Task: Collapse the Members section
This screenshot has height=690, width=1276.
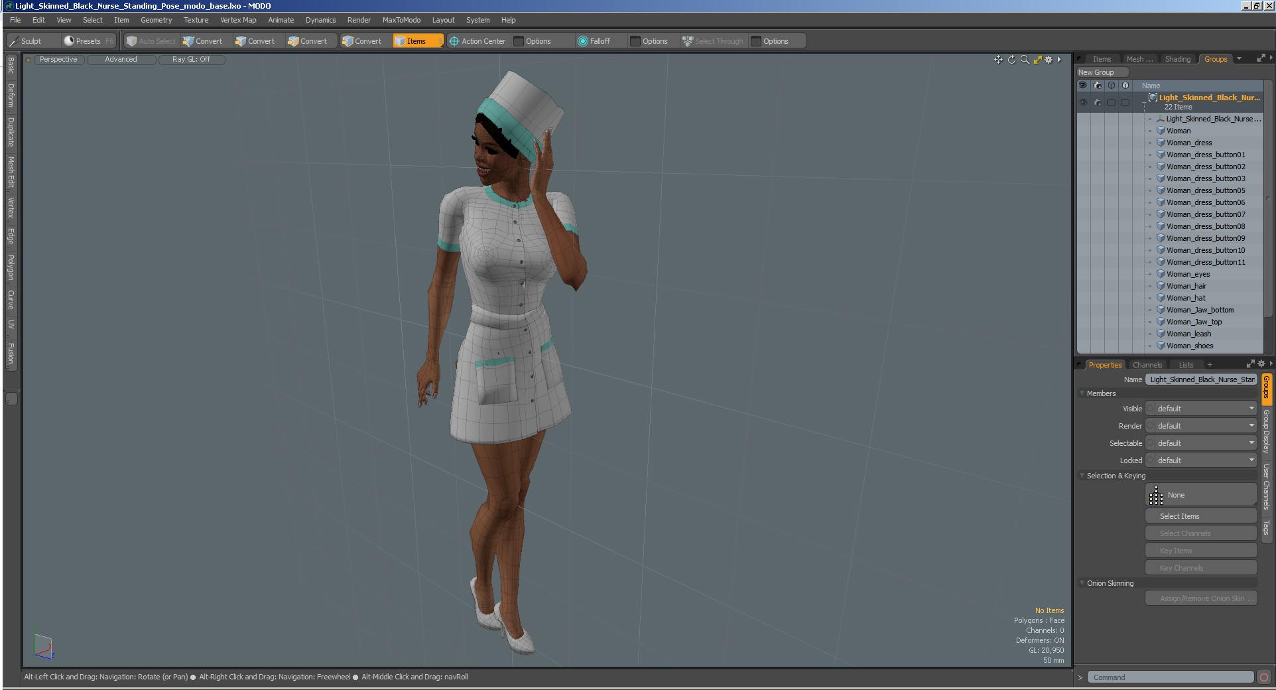Action: coord(1082,393)
